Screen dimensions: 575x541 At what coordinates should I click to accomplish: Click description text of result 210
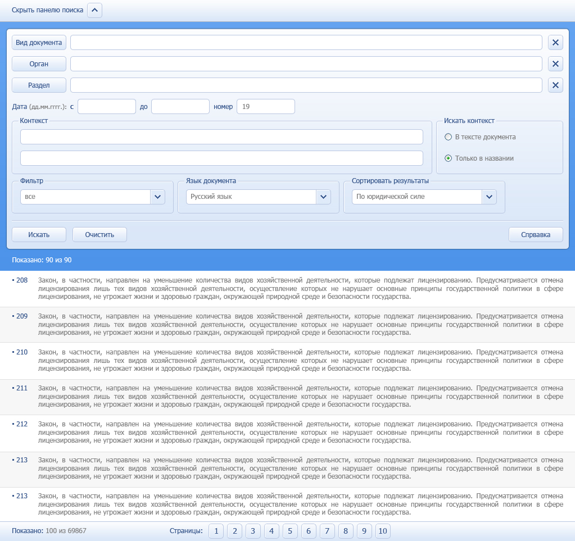pos(301,360)
